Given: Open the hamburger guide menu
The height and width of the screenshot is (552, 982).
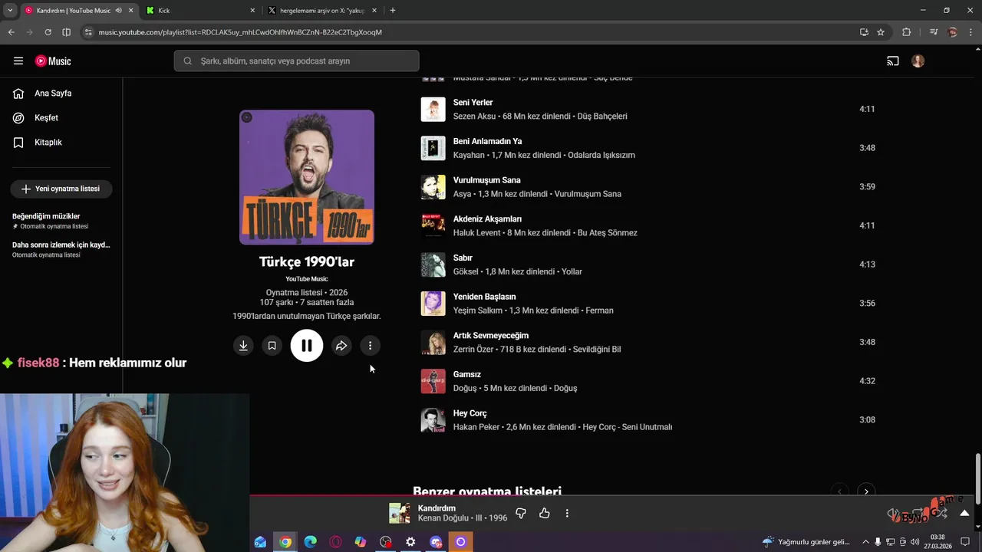Looking at the screenshot, I should (x=18, y=61).
